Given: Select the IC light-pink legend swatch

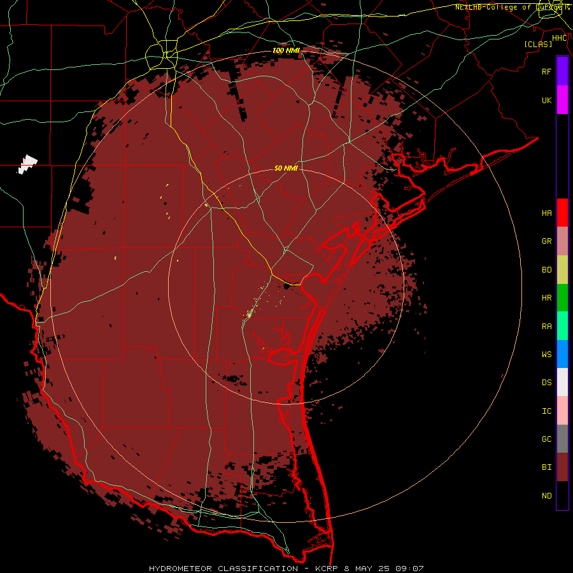Looking at the screenshot, I should pos(562,411).
